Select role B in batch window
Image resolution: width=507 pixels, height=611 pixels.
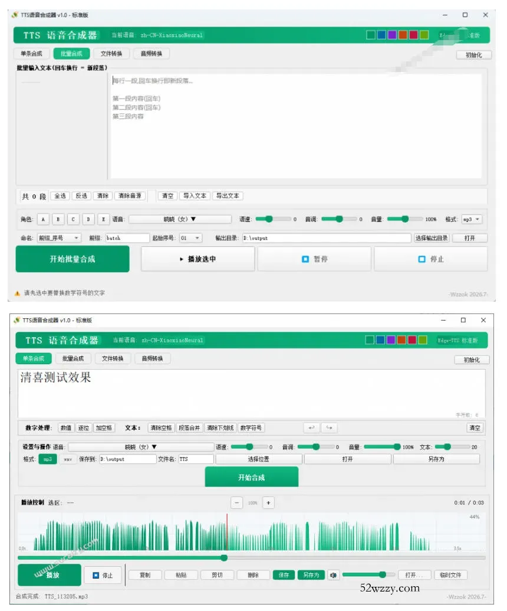coord(58,220)
